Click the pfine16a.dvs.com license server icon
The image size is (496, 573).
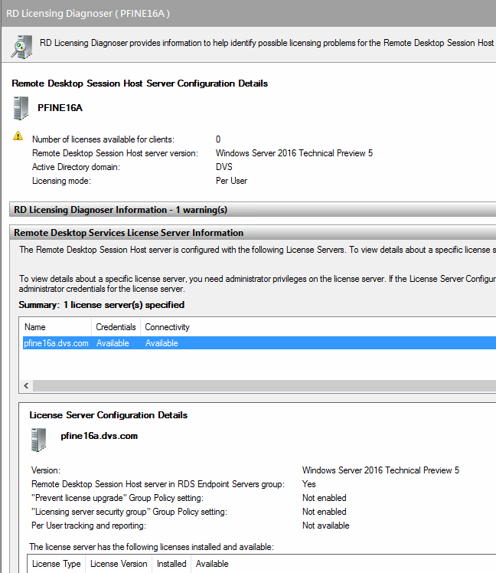coord(39,440)
